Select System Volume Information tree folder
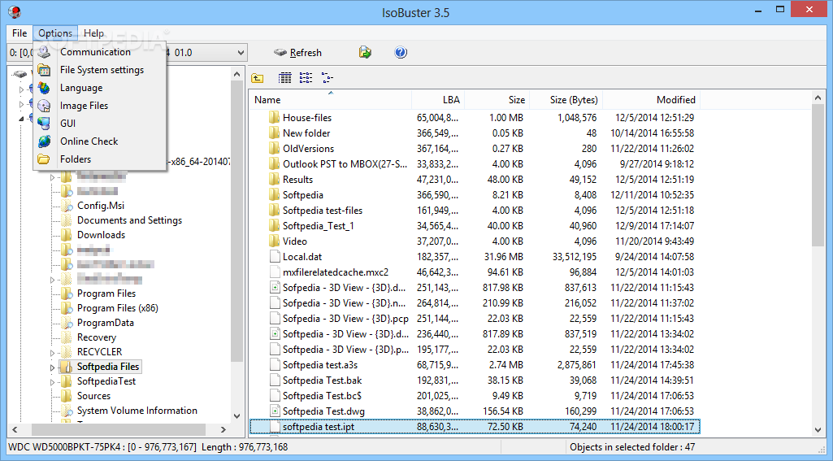Viewport: 833px width, 461px height. pos(137,411)
